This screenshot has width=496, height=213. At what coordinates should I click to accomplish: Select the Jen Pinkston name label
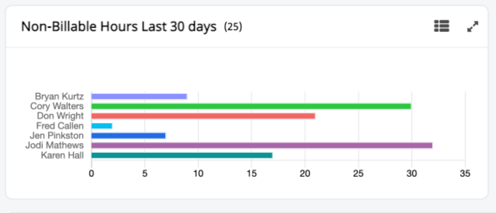click(x=57, y=136)
